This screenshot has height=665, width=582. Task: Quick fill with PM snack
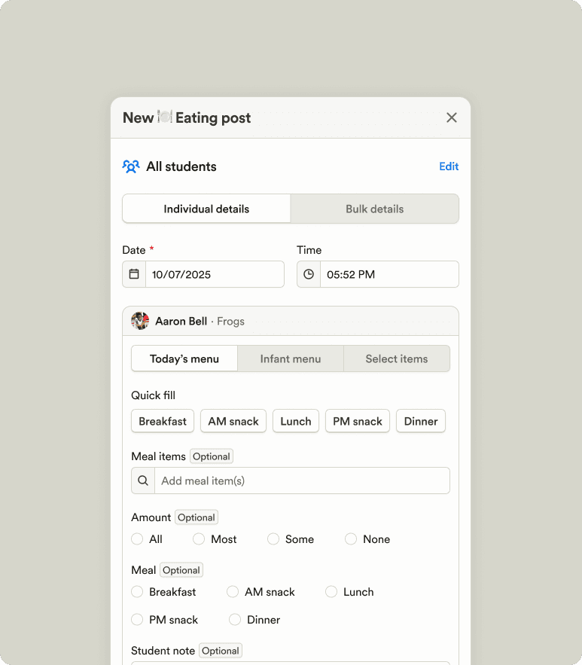click(x=358, y=421)
